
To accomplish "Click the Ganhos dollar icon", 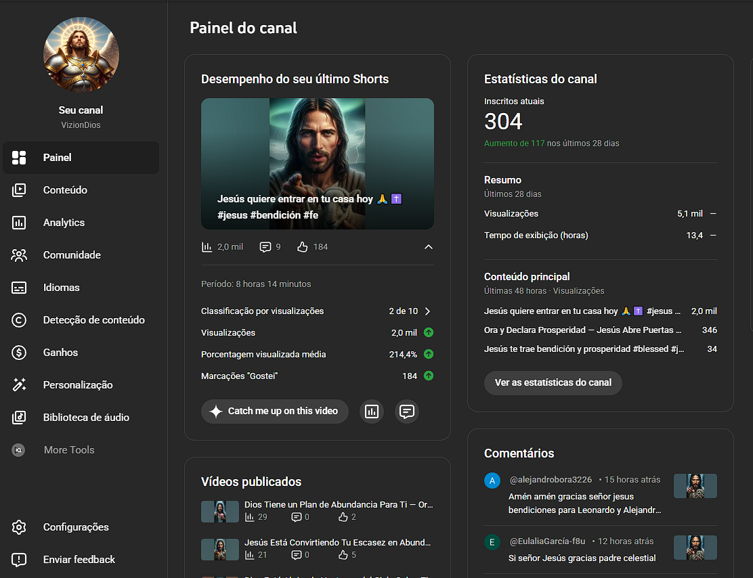I will point(19,353).
